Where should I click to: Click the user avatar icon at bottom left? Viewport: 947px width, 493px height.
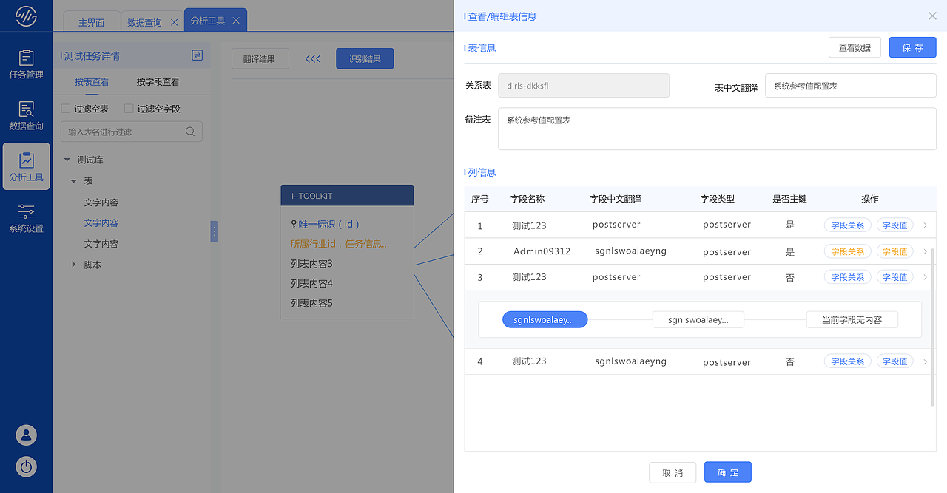(26, 435)
